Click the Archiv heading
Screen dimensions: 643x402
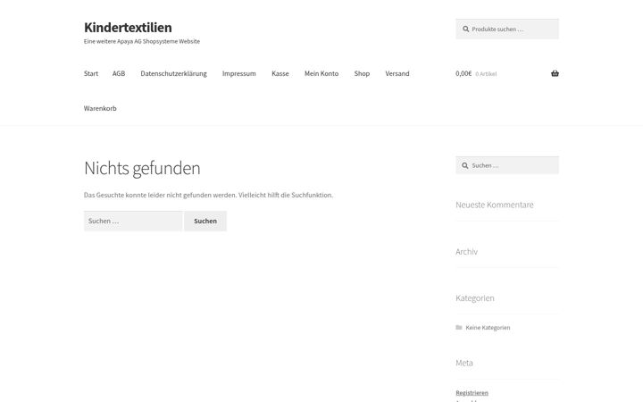click(x=467, y=251)
